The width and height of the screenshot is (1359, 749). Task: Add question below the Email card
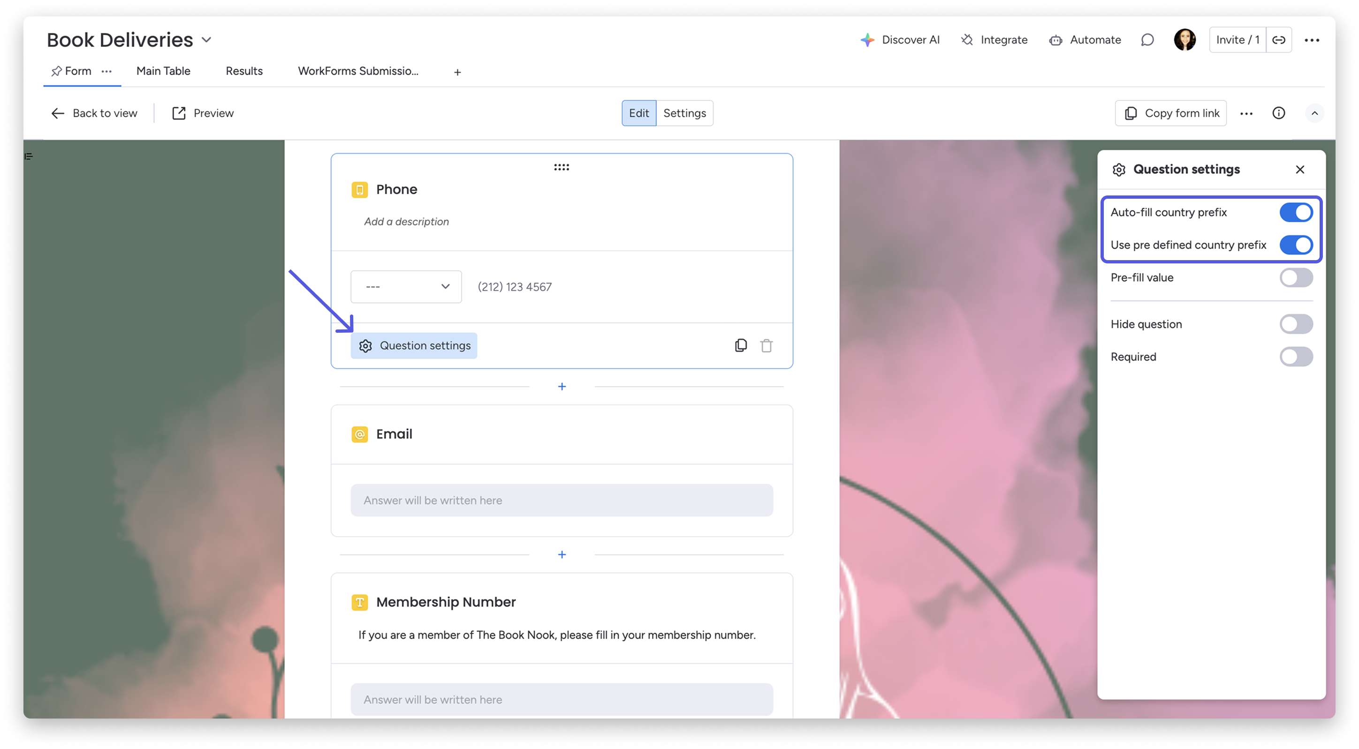(x=562, y=554)
